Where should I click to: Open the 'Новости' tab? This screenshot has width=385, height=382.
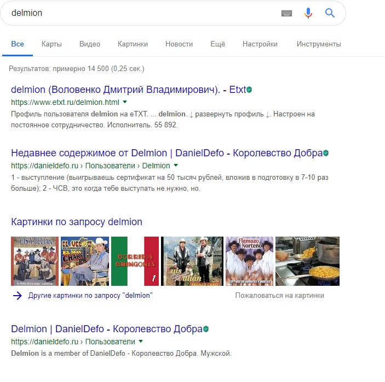[179, 44]
